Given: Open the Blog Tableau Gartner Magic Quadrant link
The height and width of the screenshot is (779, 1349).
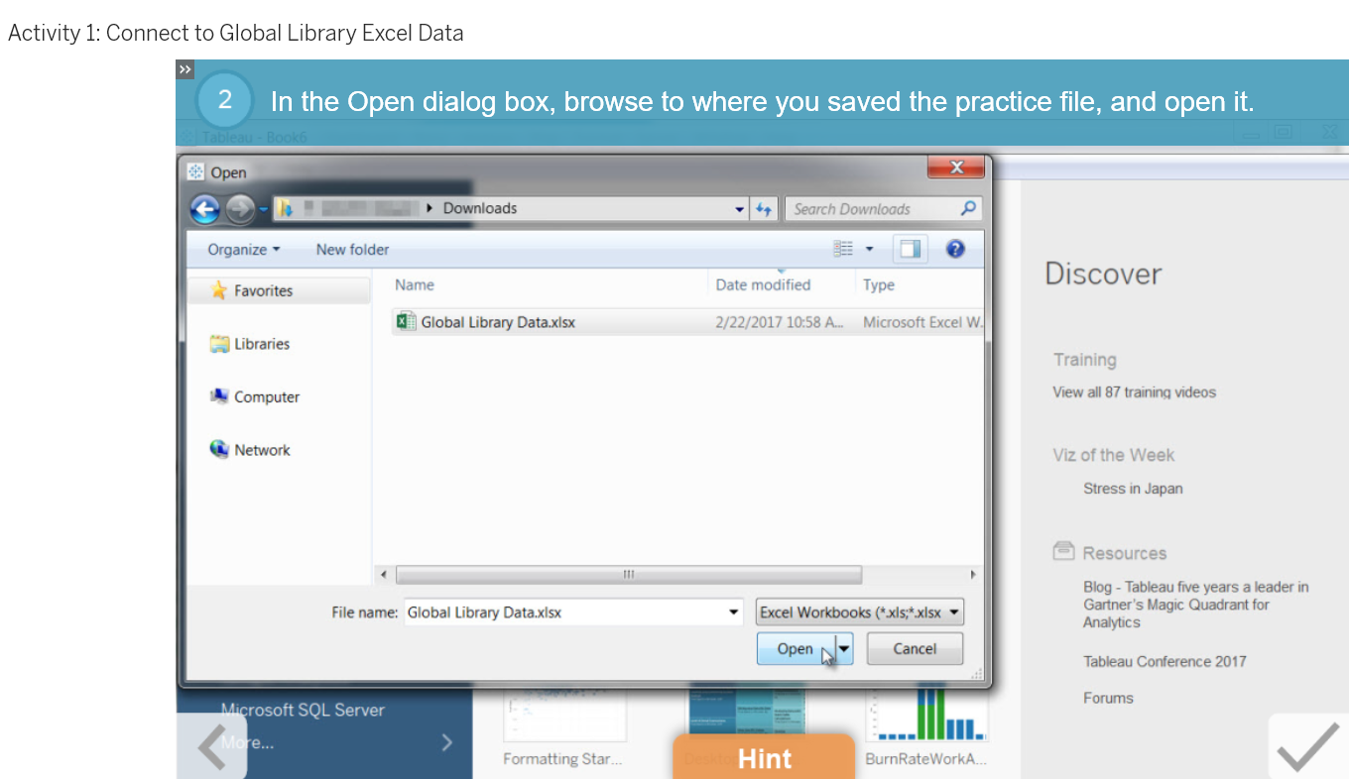Looking at the screenshot, I should point(1195,605).
